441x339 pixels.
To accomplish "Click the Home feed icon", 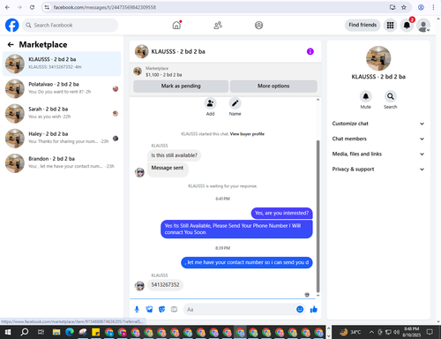I will 176,26.
